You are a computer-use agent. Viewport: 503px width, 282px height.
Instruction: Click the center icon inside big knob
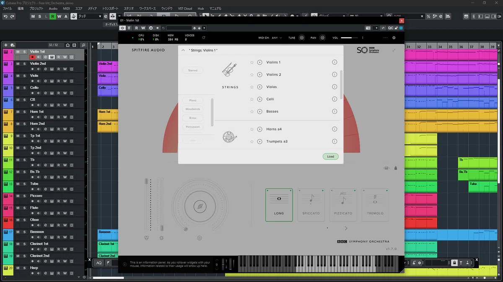(200, 206)
